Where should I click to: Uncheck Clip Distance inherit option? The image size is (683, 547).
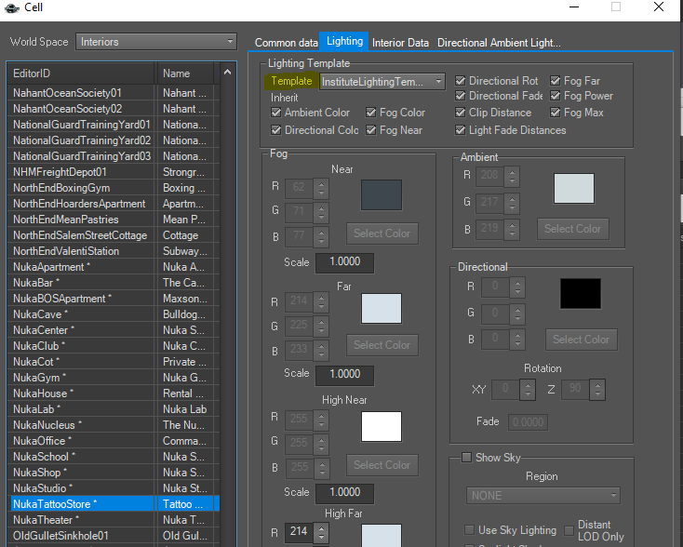click(x=460, y=113)
